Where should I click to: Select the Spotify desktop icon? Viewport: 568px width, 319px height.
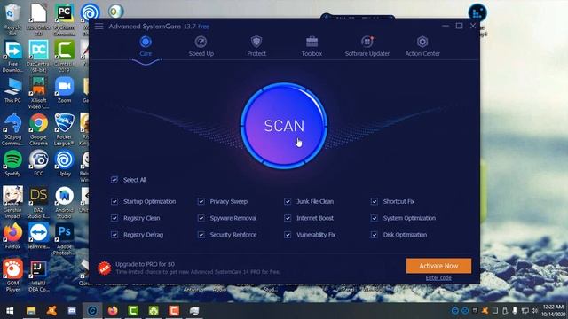[12, 163]
